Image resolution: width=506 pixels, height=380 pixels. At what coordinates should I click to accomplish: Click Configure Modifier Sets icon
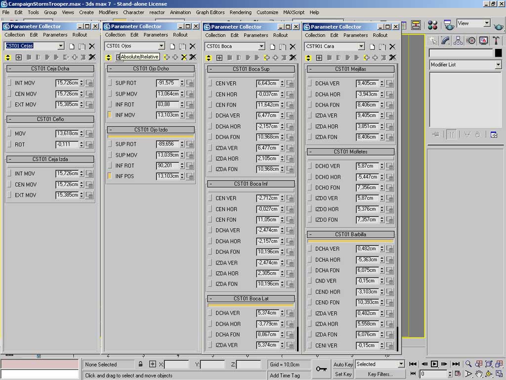494,135
